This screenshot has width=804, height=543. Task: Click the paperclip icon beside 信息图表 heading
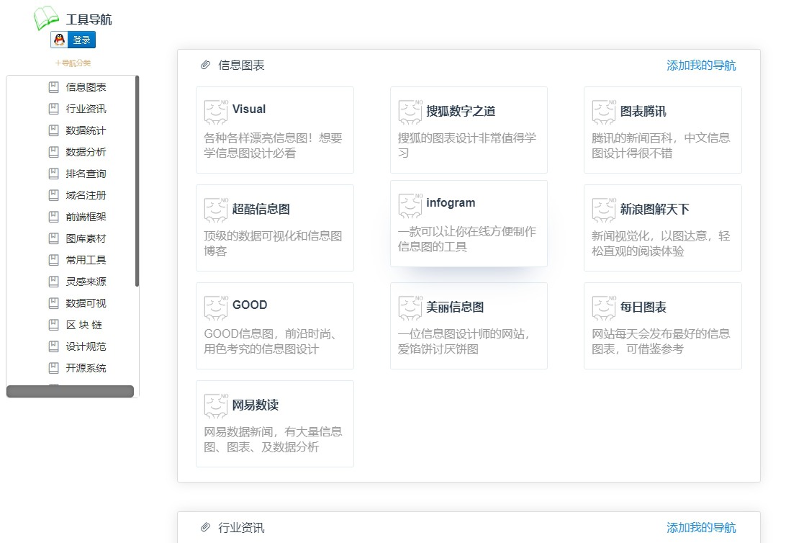pos(205,66)
